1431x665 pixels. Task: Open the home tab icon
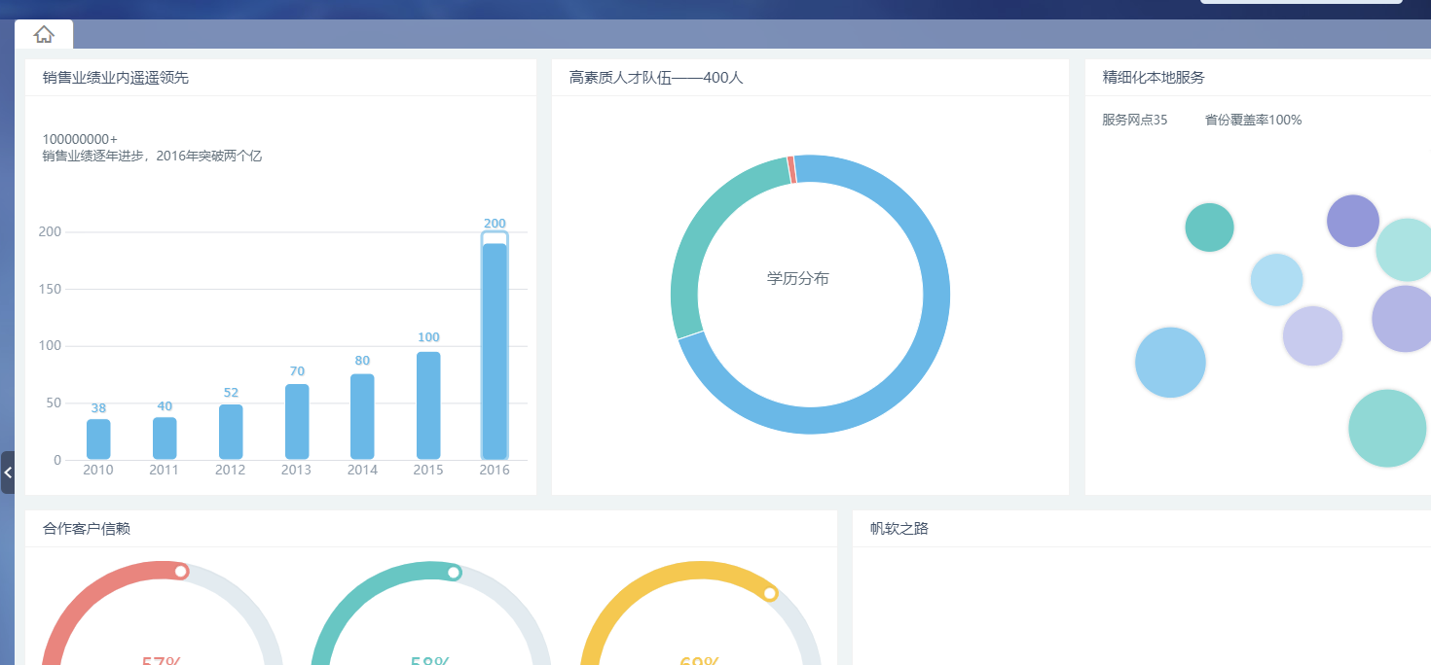(x=44, y=35)
